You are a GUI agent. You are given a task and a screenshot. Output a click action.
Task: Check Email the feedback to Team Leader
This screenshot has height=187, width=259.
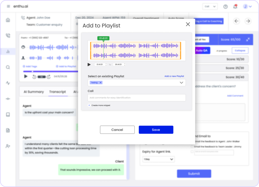tap(192, 146)
